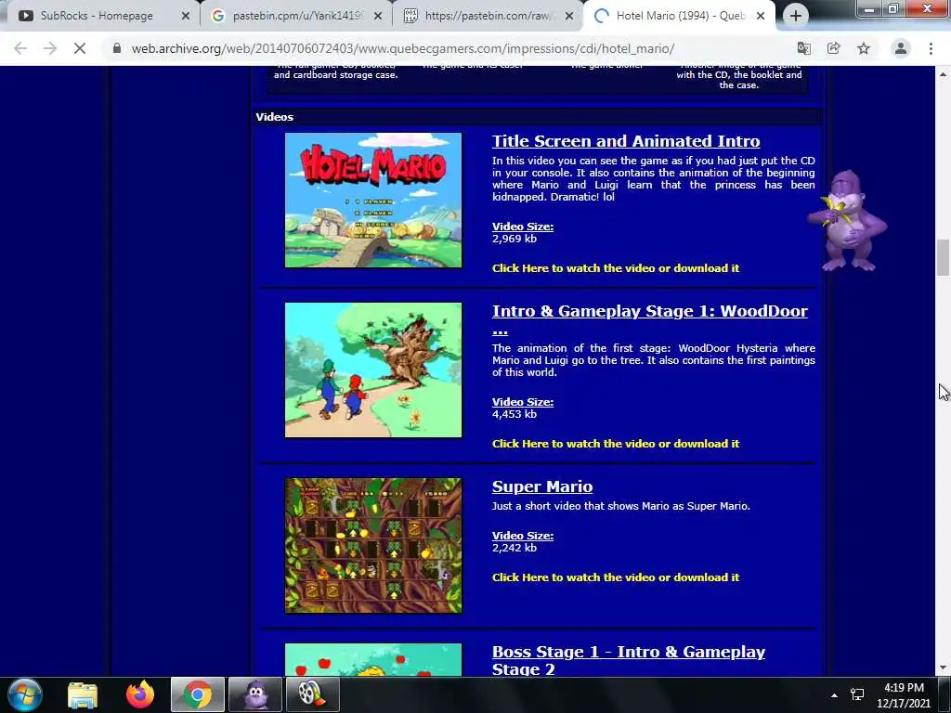This screenshot has width=951, height=713.
Task: Switch to the SubRocks - Homepage tab
Action: [97, 16]
